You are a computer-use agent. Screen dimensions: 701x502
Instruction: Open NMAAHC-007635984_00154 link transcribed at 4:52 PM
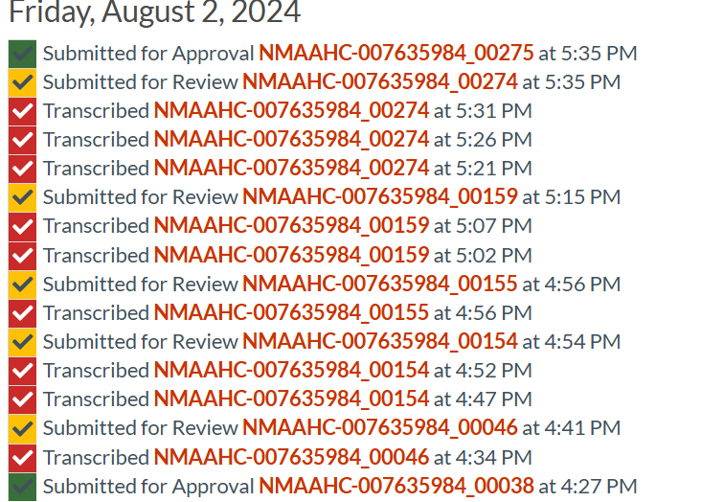click(291, 371)
